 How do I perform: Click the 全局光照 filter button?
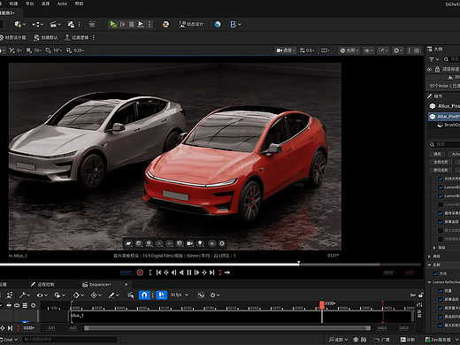(x=441, y=162)
